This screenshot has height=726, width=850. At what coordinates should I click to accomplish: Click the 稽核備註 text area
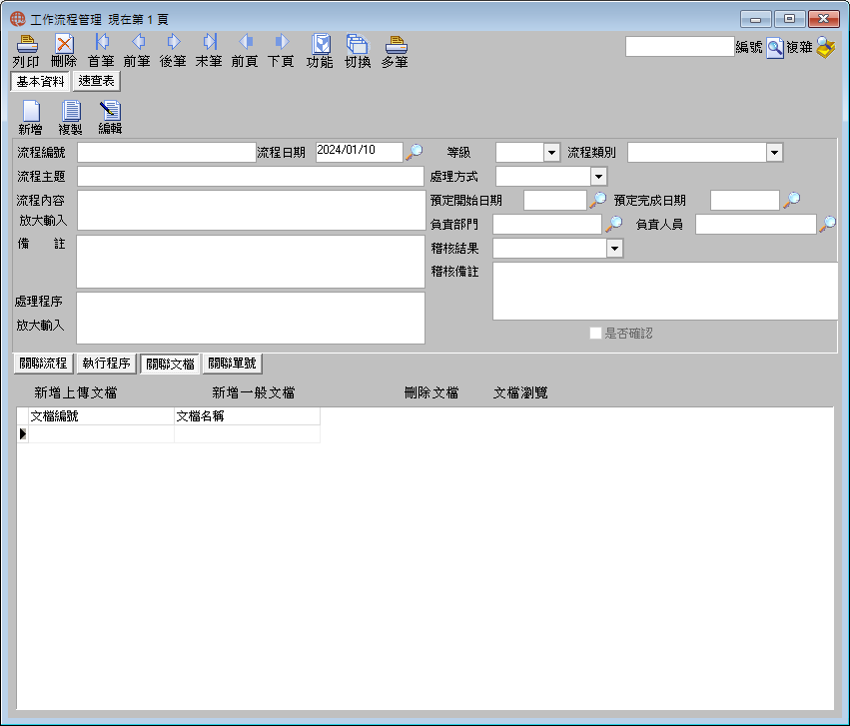[x=665, y=291]
